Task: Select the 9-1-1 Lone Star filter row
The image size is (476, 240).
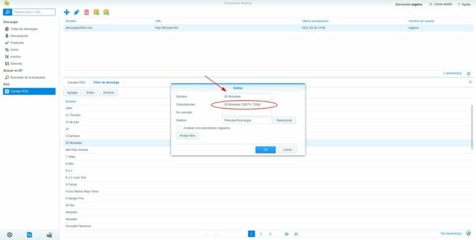Action: 267,178
